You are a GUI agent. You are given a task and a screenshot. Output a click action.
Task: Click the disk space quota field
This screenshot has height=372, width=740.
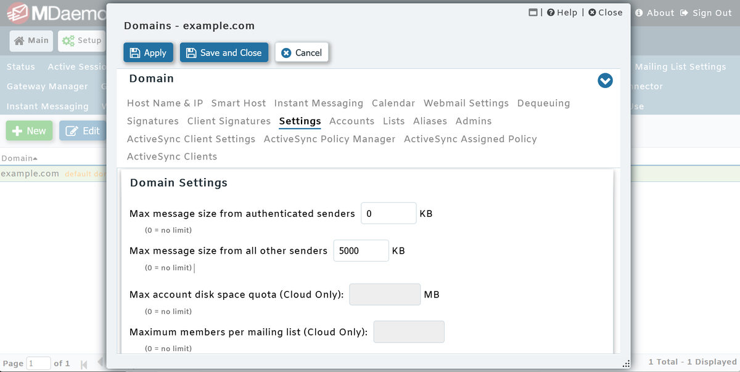[385, 294]
